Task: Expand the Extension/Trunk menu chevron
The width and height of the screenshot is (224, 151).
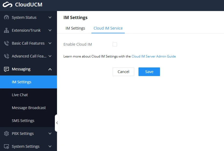Action: click(x=50, y=30)
